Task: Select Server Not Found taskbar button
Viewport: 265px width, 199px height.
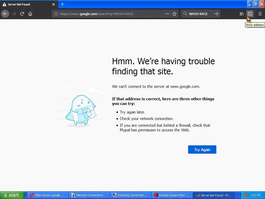Action: click(214, 195)
